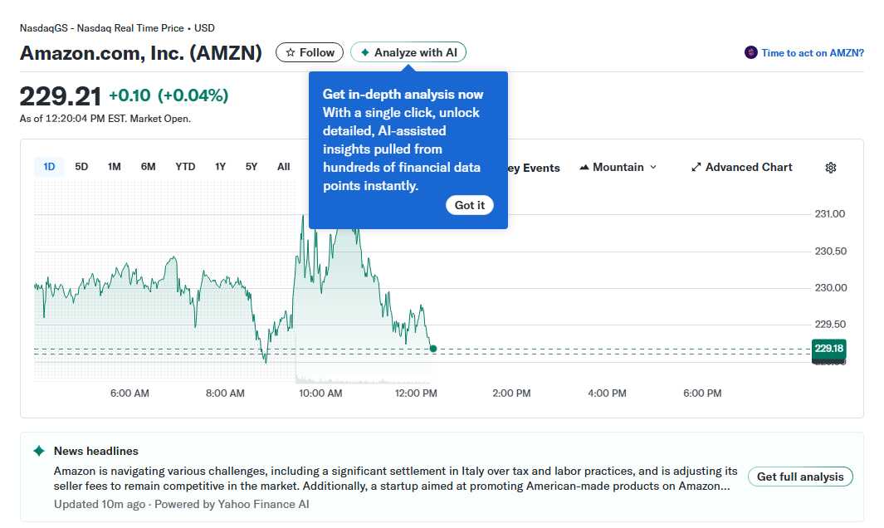Screen dimensions: 884x528
Task: Click the purple icon before Time to act
Action: coord(750,52)
